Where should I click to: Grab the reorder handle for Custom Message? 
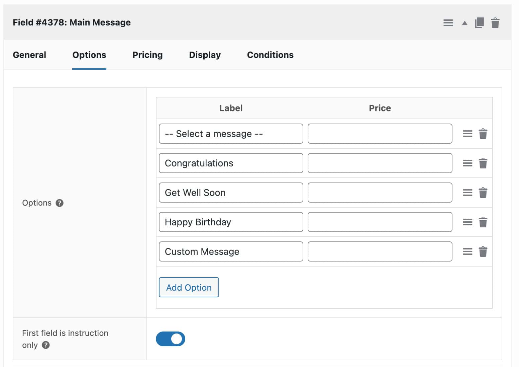[x=467, y=251]
